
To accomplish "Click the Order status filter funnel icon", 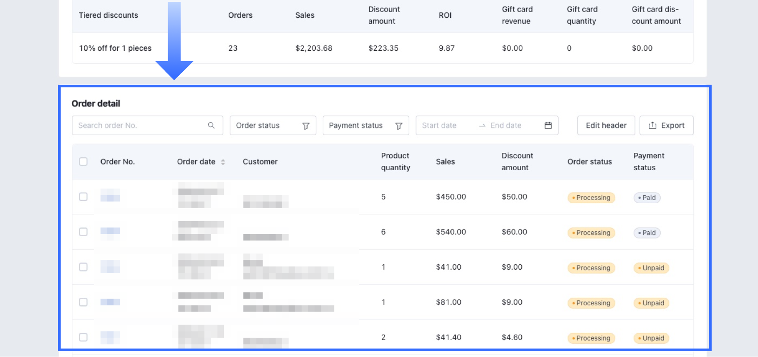I will point(306,126).
